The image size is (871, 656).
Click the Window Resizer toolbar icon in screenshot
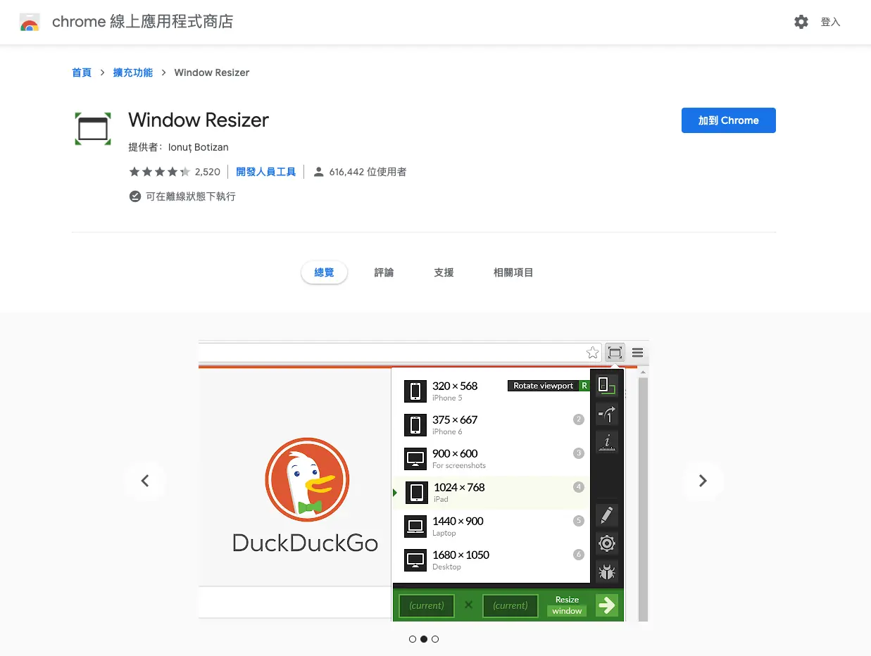615,352
